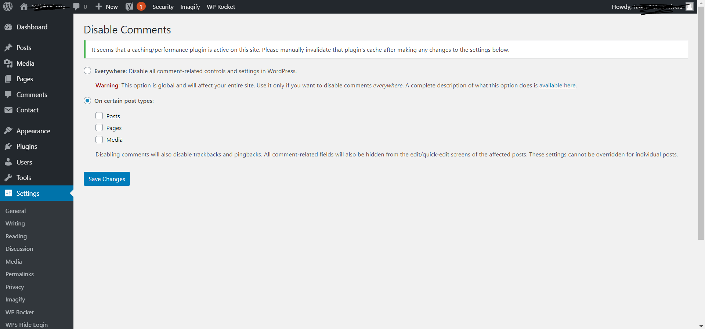
Task: Open Discussion settings submenu
Action: [x=19, y=249]
